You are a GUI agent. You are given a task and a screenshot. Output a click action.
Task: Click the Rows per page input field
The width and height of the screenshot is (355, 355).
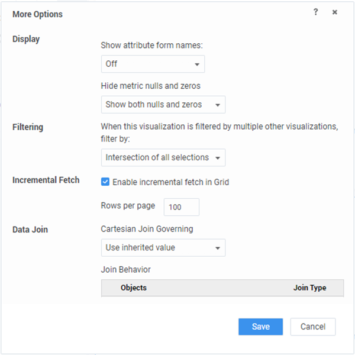181,207
